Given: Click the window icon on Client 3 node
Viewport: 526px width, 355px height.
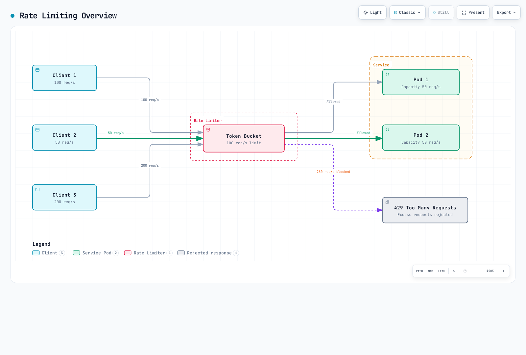Looking at the screenshot, I should point(37,190).
